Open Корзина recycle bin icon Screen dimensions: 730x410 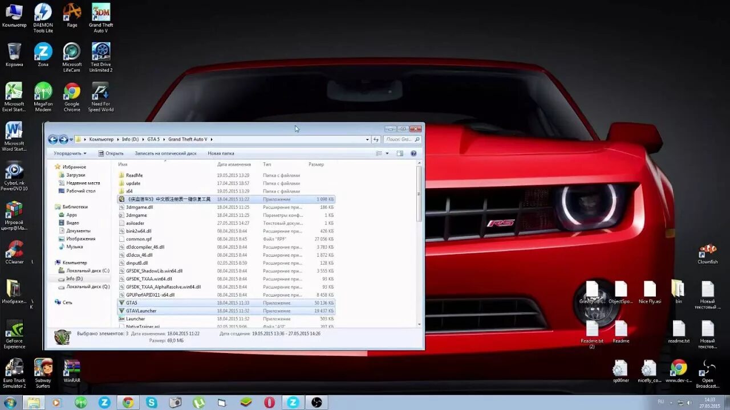click(14, 55)
